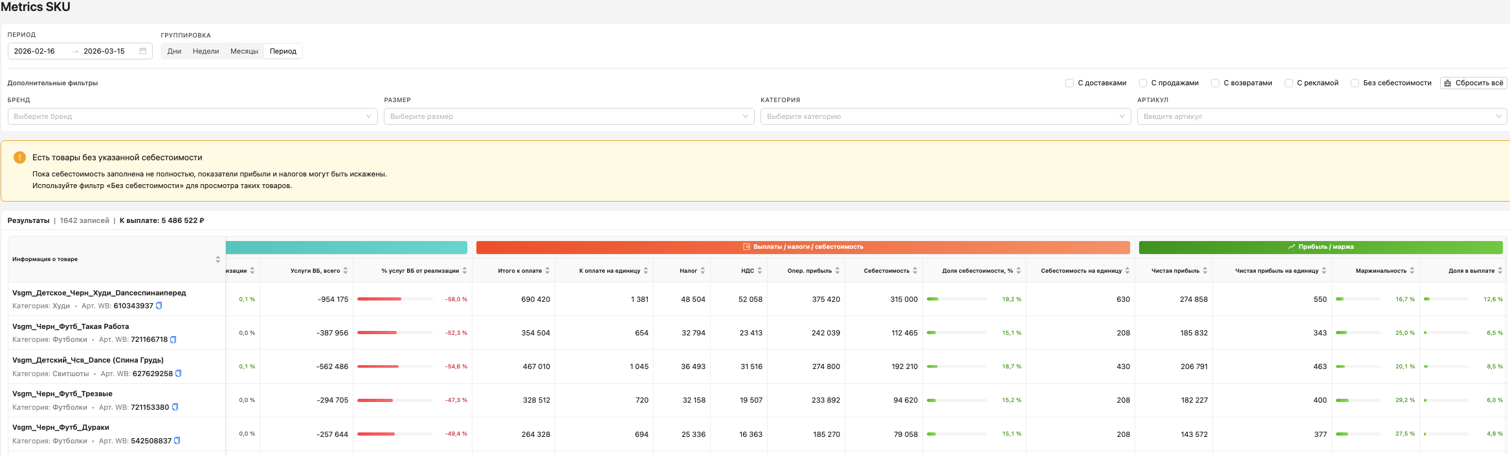Sort by Чистая прибыль column

(1205, 271)
